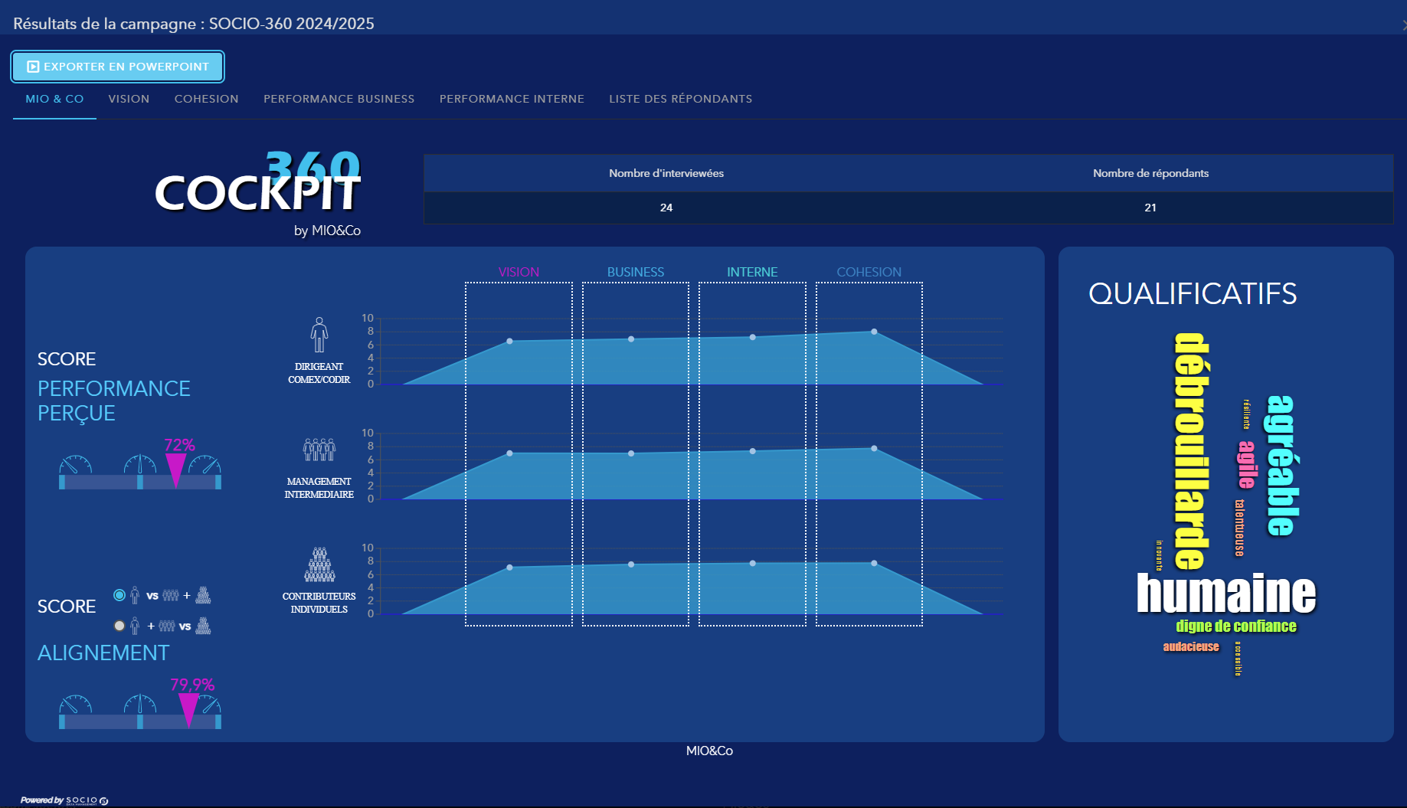The image size is (1407, 808).
Task: Click Dirigeant chart point in Vision column
Action: point(509,342)
